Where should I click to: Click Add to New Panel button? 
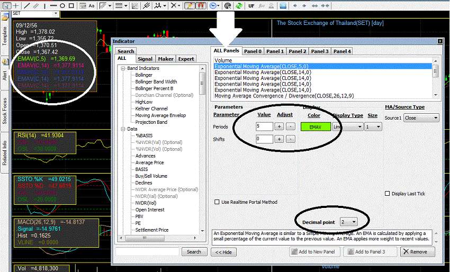pos(314,252)
